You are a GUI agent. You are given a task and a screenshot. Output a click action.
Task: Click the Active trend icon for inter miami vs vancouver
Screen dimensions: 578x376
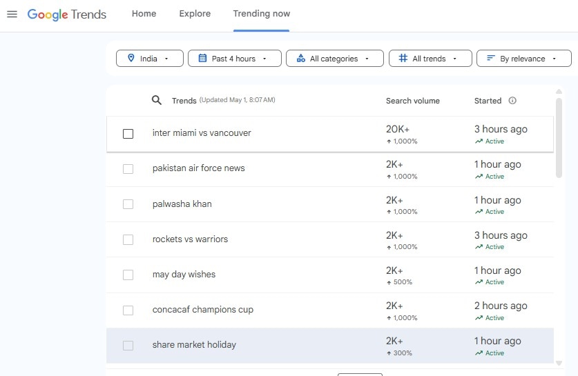click(479, 141)
